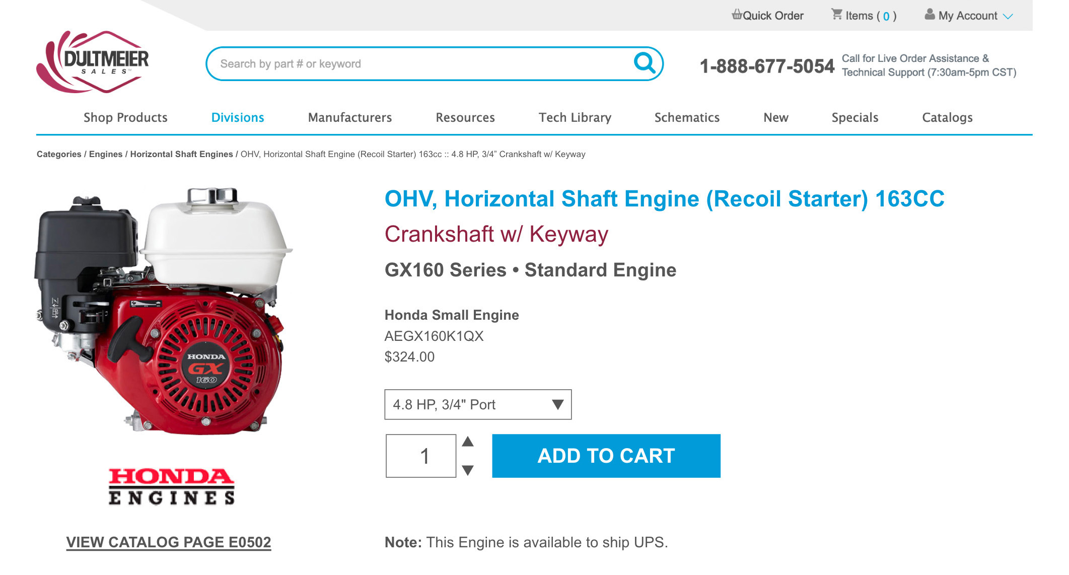The width and height of the screenshot is (1069, 575).
Task: Go to the Specials menu item
Action: pos(854,117)
